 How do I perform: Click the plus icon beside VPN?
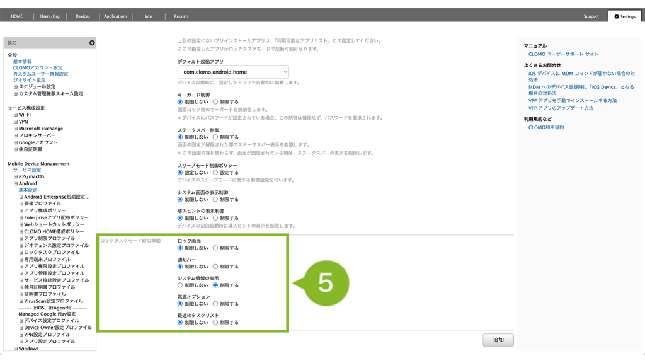(x=16, y=122)
